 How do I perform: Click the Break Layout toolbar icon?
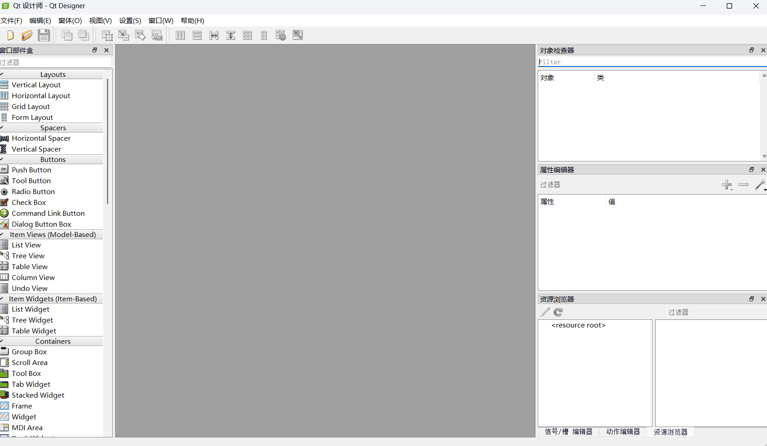[281, 35]
